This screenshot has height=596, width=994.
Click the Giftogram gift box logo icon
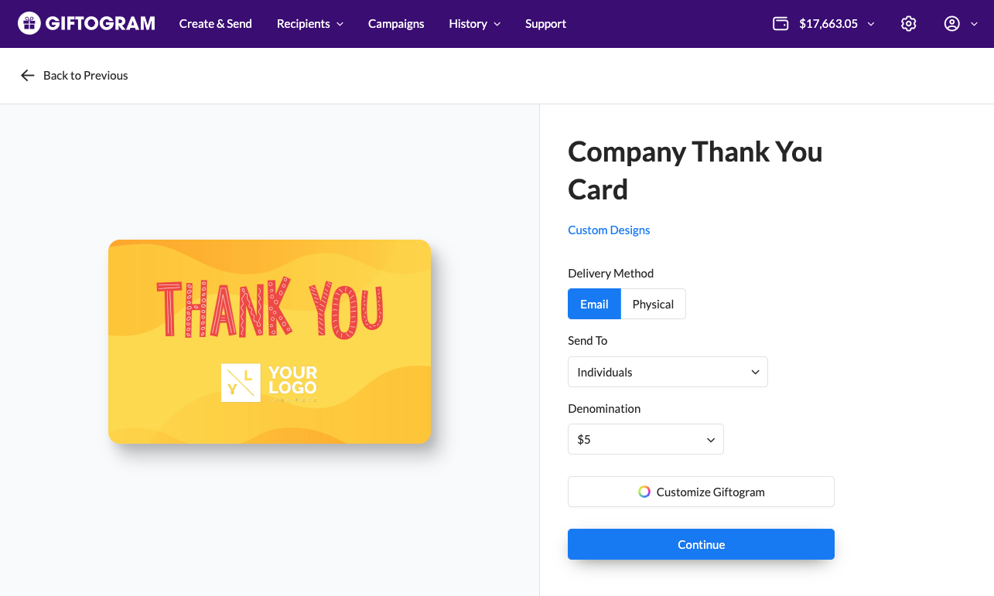tap(29, 23)
